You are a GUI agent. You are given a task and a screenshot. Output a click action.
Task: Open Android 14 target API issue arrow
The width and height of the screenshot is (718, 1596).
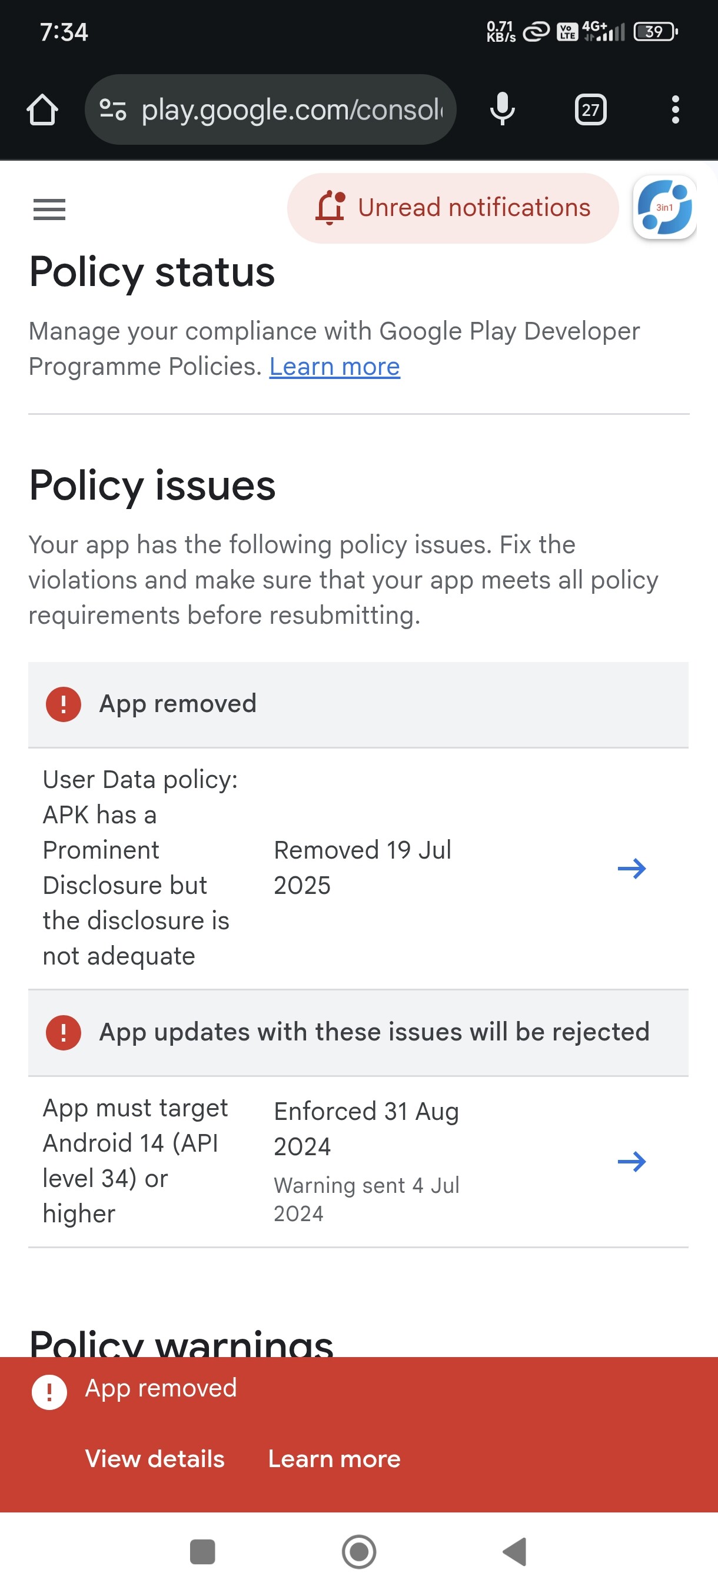point(631,1161)
